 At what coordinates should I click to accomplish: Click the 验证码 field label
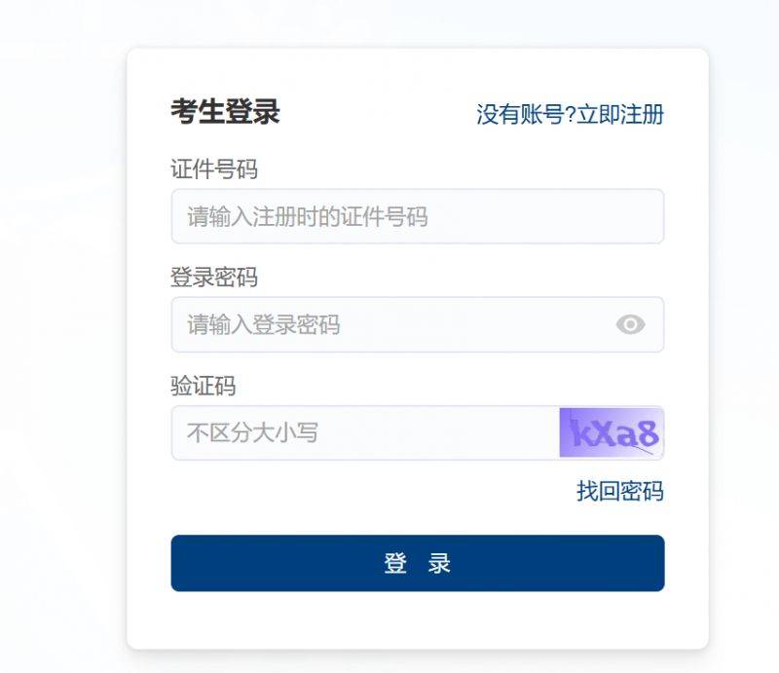click(204, 387)
